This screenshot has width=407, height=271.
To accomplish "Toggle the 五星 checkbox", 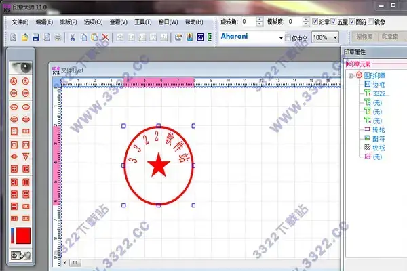I will (334, 22).
